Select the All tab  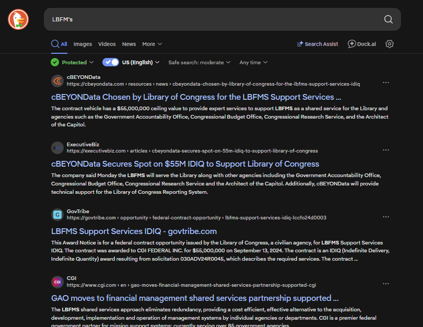coord(60,44)
